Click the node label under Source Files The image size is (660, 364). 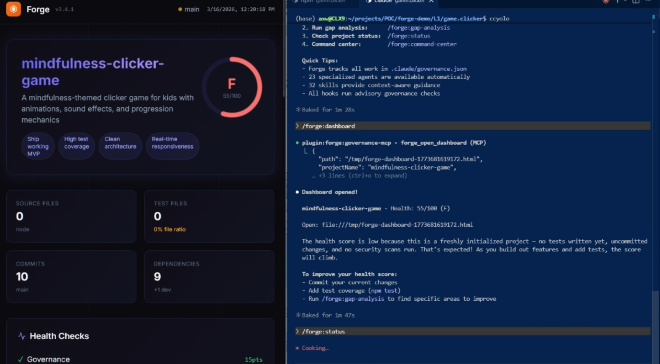pos(23,229)
